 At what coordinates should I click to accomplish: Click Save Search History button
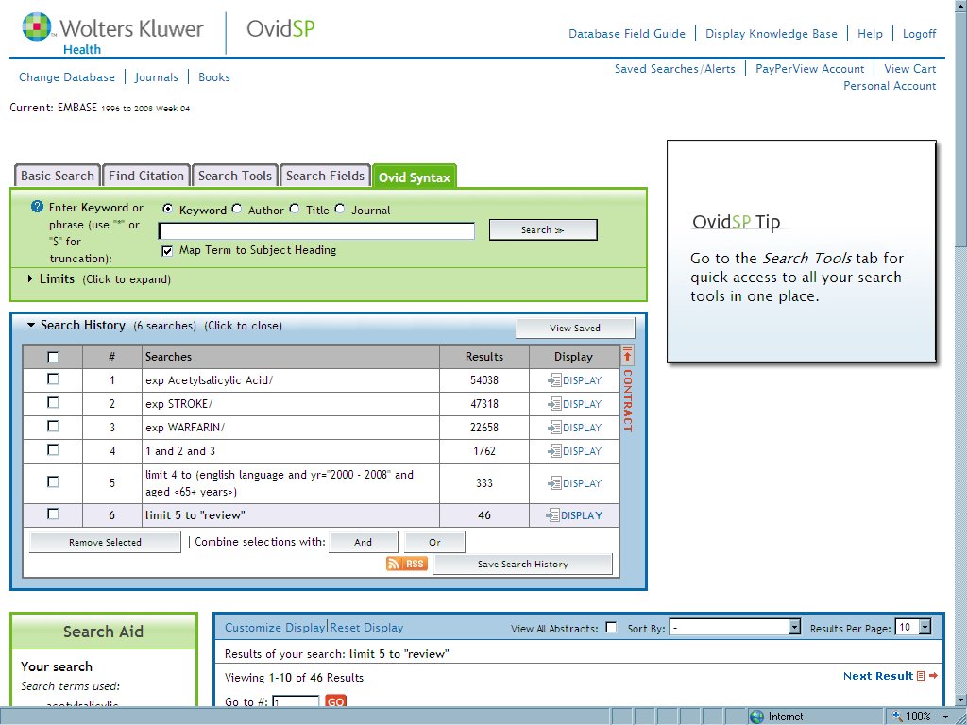(523, 564)
